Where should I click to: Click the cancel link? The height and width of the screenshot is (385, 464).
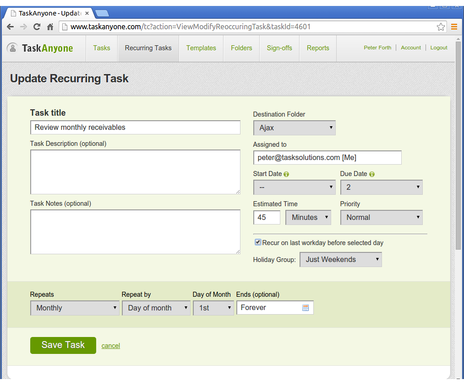(x=111, y=346)
